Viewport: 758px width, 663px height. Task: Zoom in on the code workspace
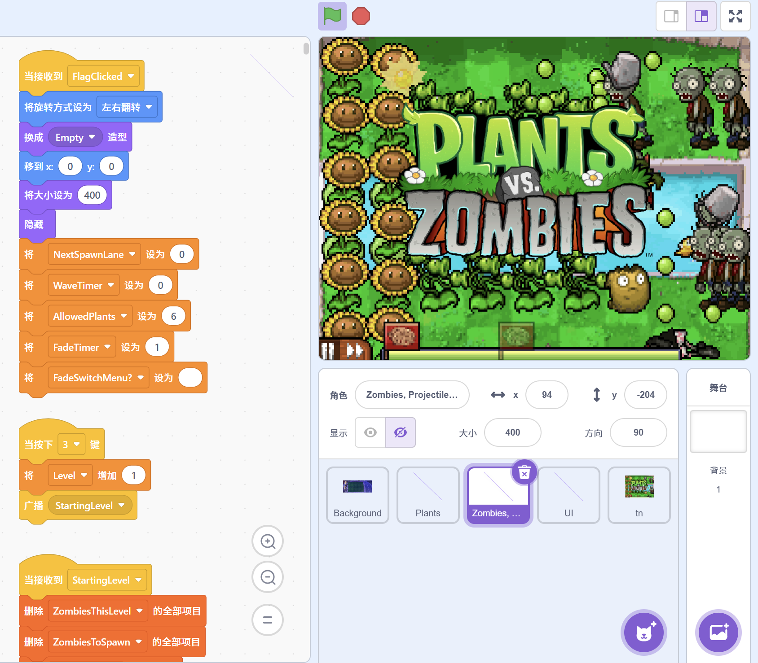point(268,541)
